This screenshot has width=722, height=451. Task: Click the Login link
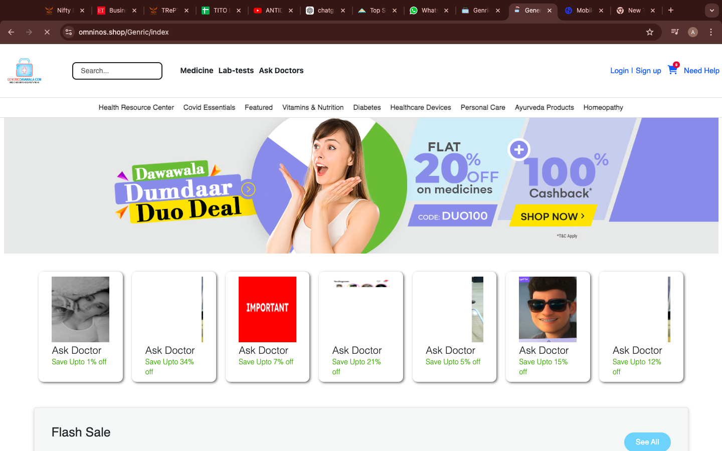pyautogui.click(x=619, y=71)
